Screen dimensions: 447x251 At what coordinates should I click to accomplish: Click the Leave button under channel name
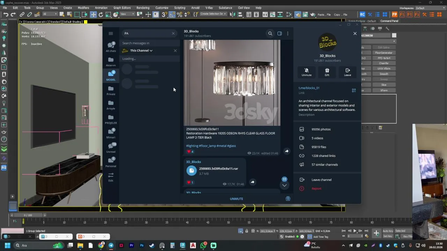click(x=347, y=72)
